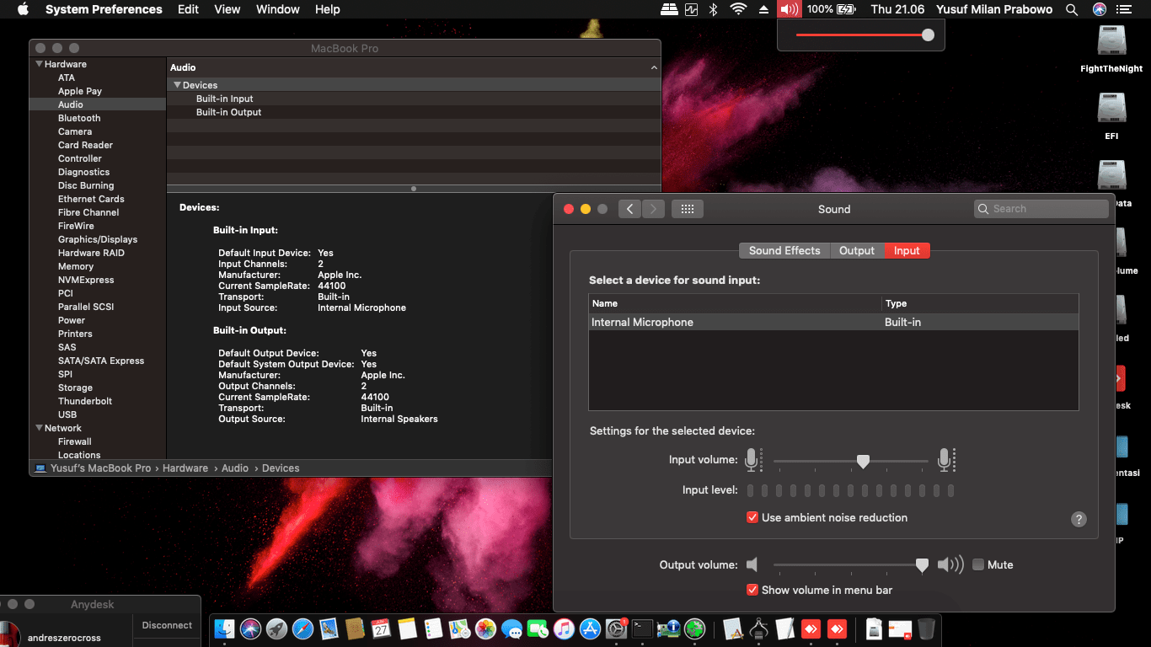This screenshot has width=1151, height=647.
Task: Open Photos flower icon in Dock
Action: click(x=485, y=628)
